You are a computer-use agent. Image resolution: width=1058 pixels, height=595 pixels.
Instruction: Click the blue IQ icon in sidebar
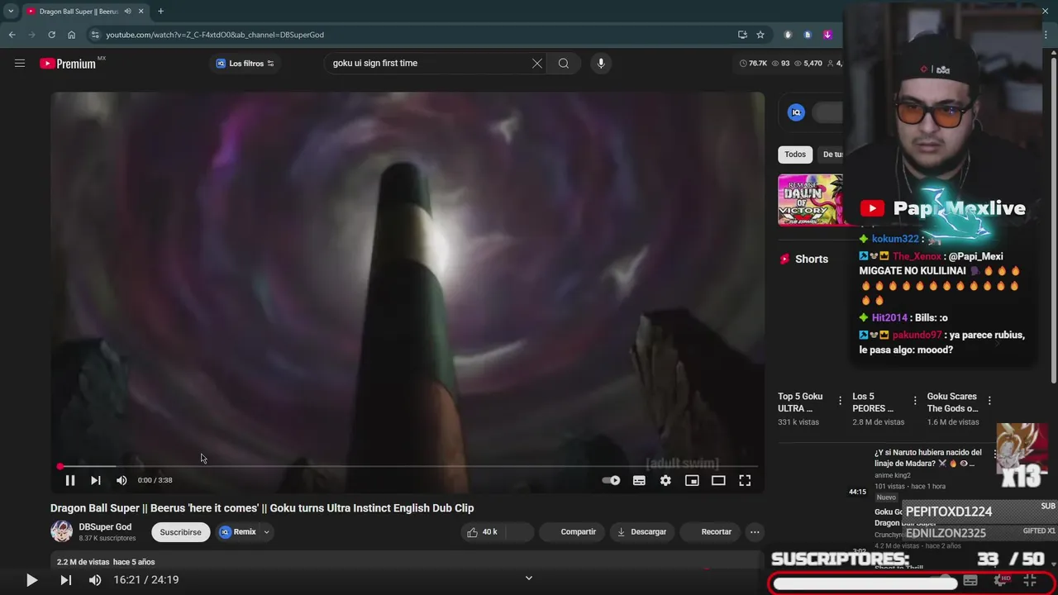[796, 112]
